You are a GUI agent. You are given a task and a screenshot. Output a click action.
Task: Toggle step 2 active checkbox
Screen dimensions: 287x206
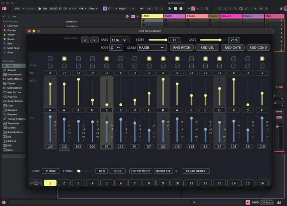click(x=64, y=59)
